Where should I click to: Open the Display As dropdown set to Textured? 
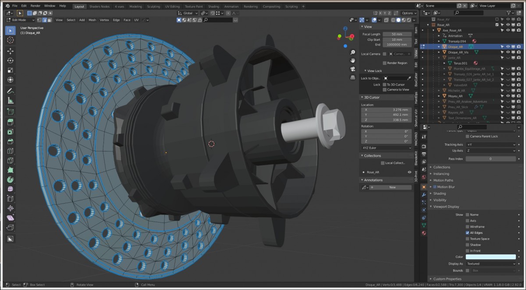[x=490, y=264]
